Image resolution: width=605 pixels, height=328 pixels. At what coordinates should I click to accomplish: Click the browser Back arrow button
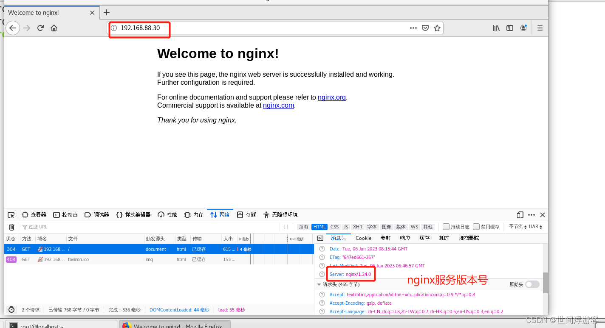point(13,28)
